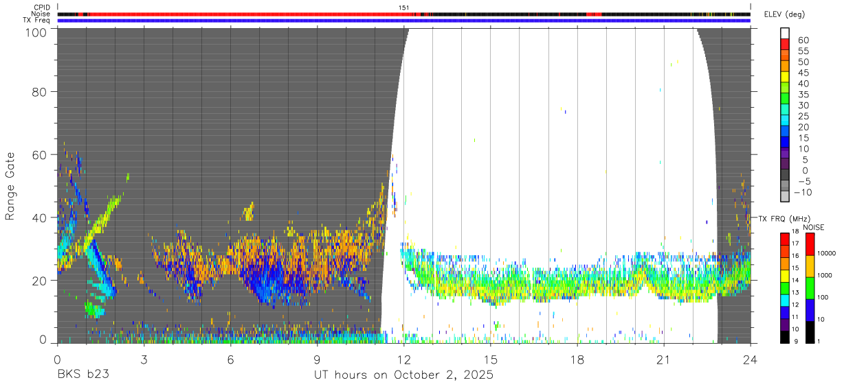Click the 3 tick on UT hours axis
The width and height of the screenshot is (844, 389).
(144, 359)
